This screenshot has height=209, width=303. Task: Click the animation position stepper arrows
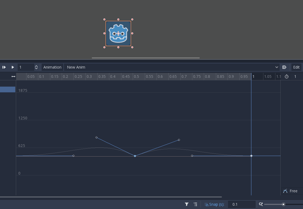(36, 67)
